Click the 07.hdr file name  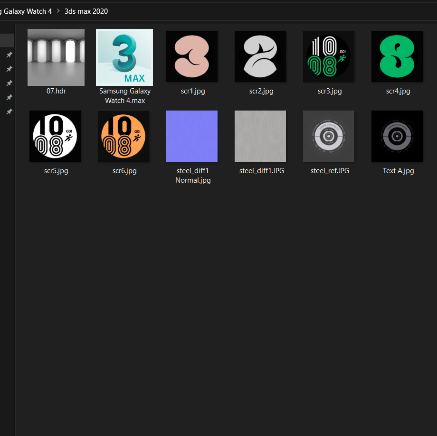click(56, 91)
